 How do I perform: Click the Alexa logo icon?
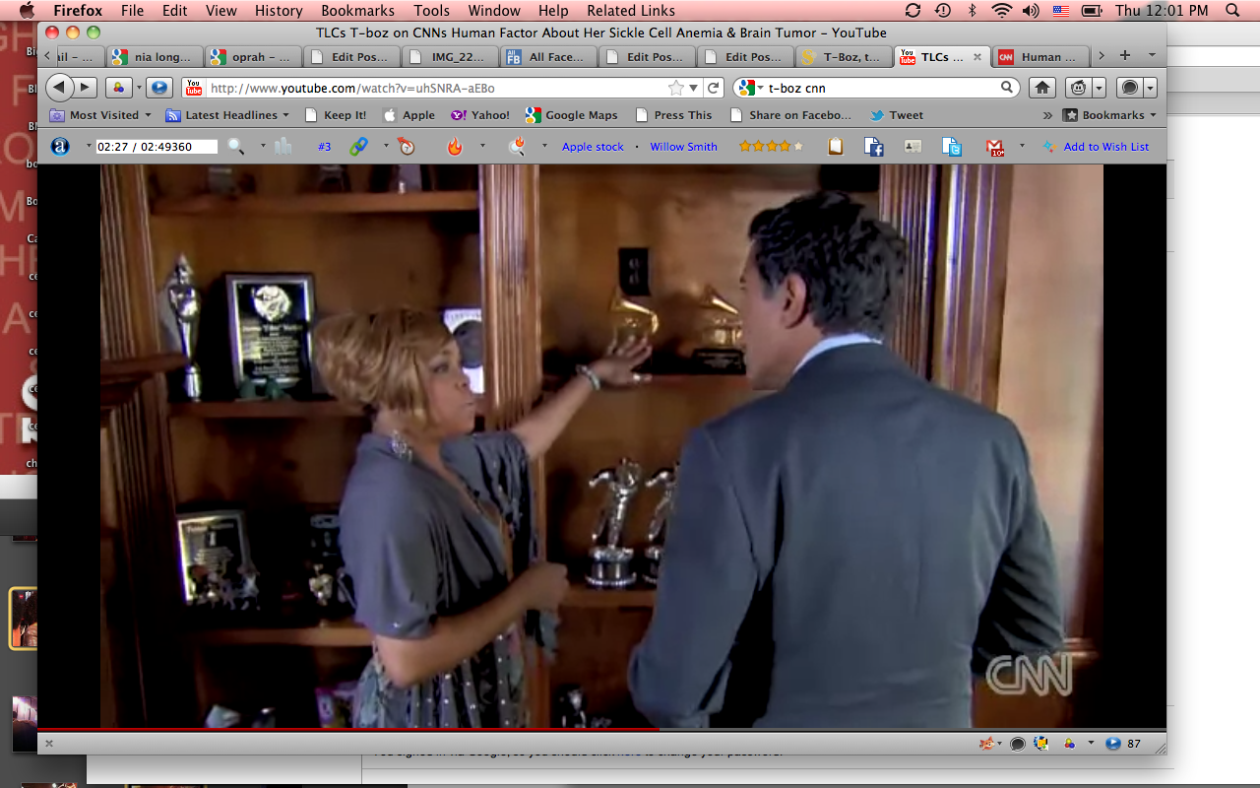click(x=60, y=147)
